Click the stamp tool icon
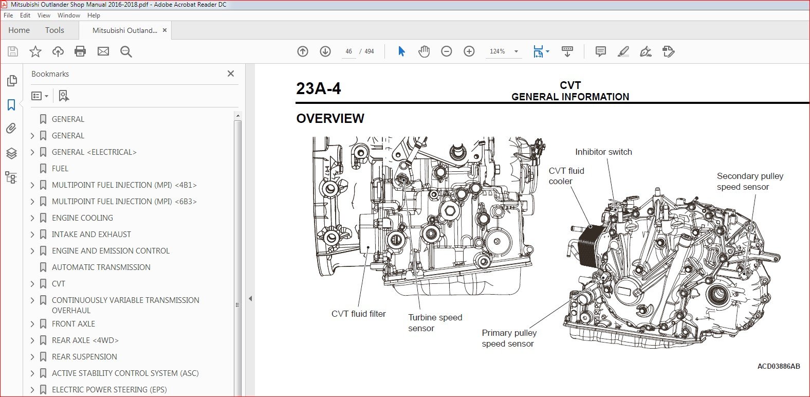 pos(668,51)
